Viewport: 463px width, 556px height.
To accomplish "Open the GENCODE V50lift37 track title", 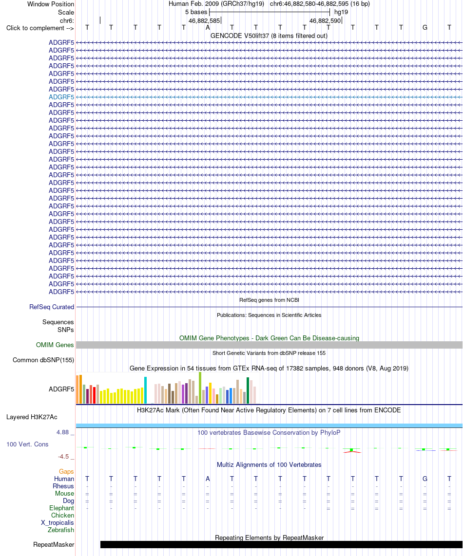I will point(269,36).
